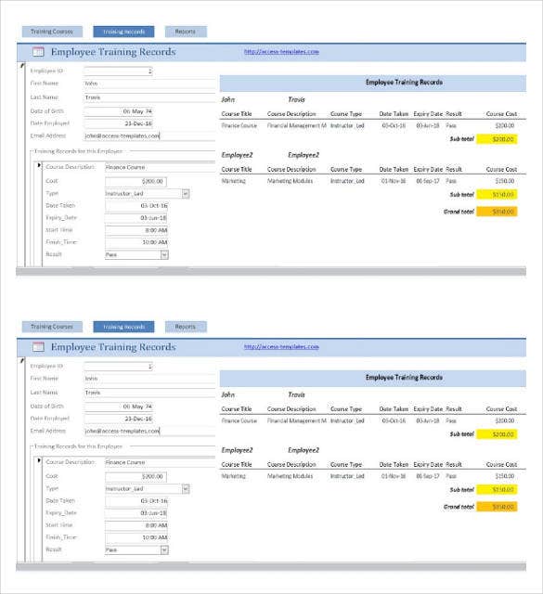Image resolution: width=543 pixels, height=594 pixels.
Task: Expand the Type dropdown in upper form
Action: click(186, 194)
